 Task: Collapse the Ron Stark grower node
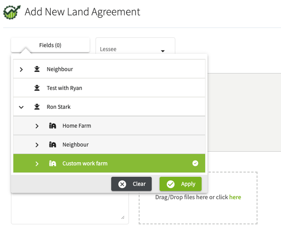pos(21,107)
